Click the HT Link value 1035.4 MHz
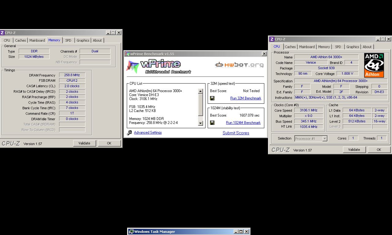392x235 pixels. (x=309, y=127)
